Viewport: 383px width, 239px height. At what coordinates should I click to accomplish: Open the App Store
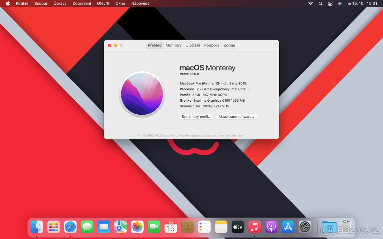[x=288, y=227]
